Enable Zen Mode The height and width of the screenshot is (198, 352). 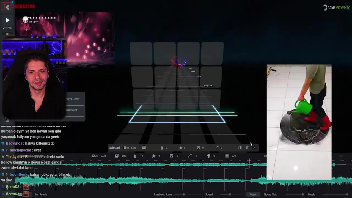[41, 194]
